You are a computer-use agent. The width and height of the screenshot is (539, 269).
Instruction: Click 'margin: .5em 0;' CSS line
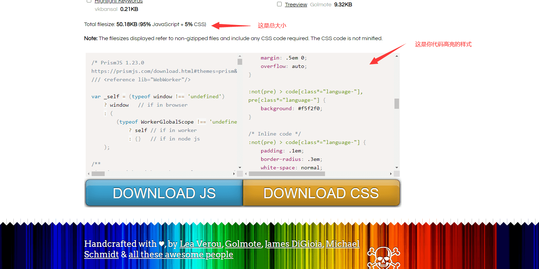[x=284, y=58]
